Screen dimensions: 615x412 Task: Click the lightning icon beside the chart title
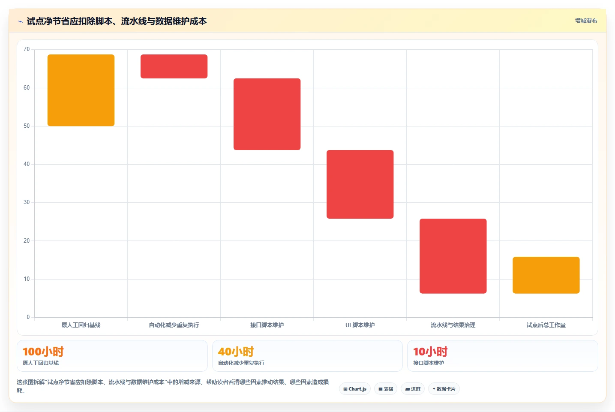[20, 21]
